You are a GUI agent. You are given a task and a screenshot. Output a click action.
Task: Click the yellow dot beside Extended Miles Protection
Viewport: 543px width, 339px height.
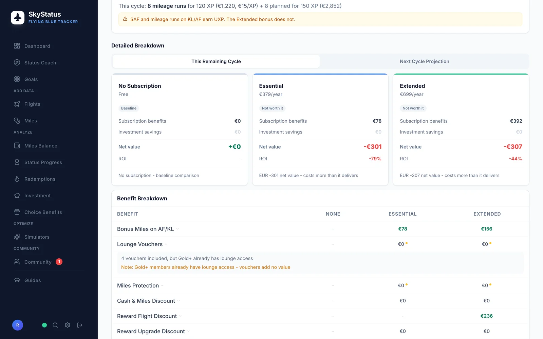(490, 284)
